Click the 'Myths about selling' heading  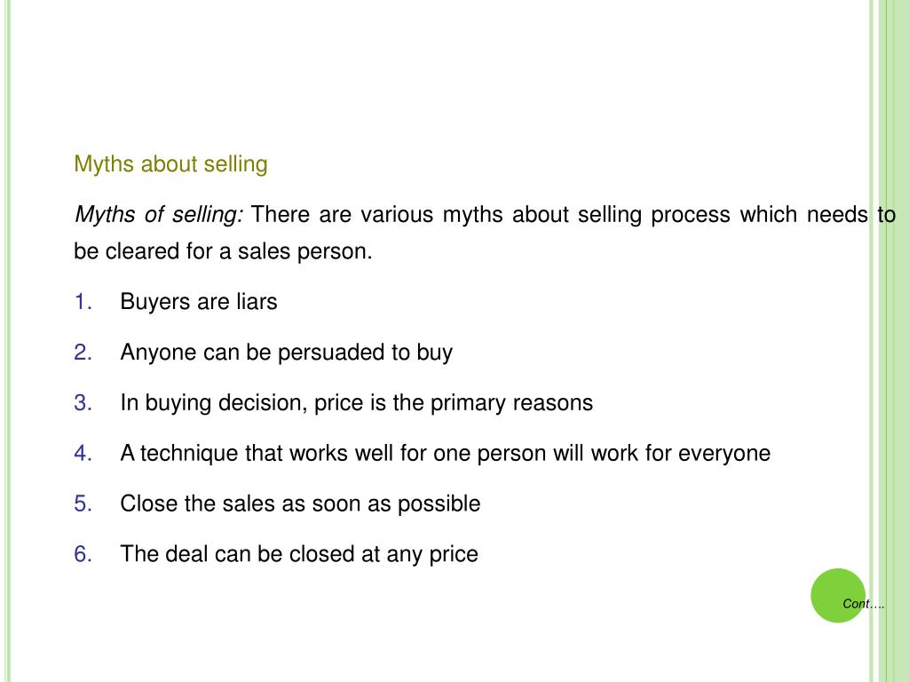pos(171,164)
